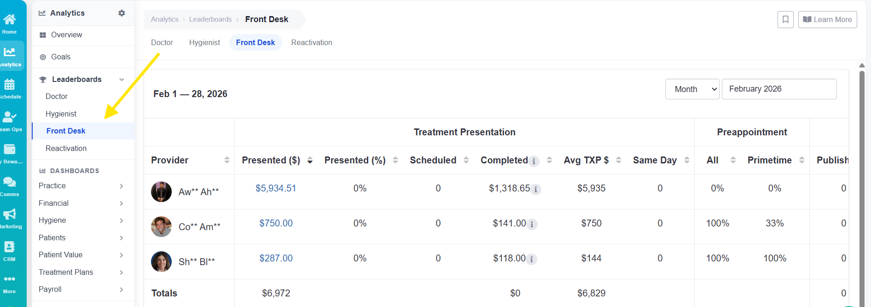Screen dimensions: 871x307
Task: Click the Learn More button
Action: 827,19
